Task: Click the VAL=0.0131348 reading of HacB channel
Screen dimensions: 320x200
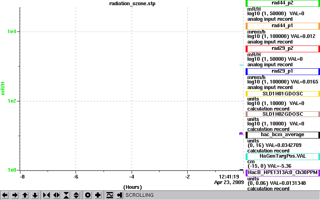Action: [288, 183]
